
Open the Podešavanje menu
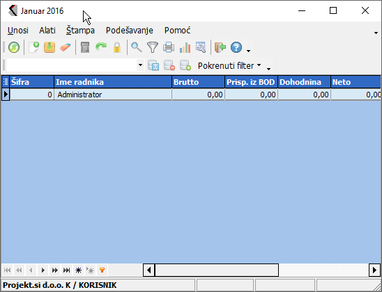[x=130, y=31]
